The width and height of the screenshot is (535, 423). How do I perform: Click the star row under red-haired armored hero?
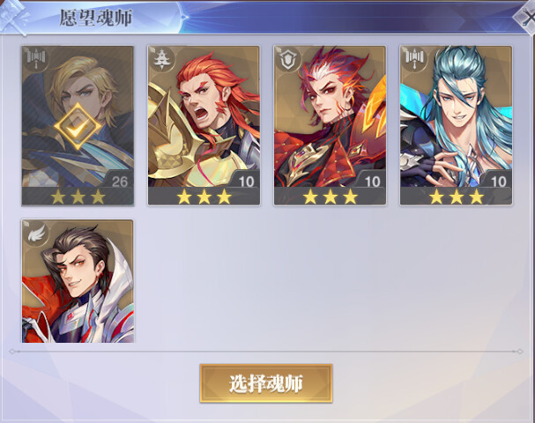pos(204,197)
